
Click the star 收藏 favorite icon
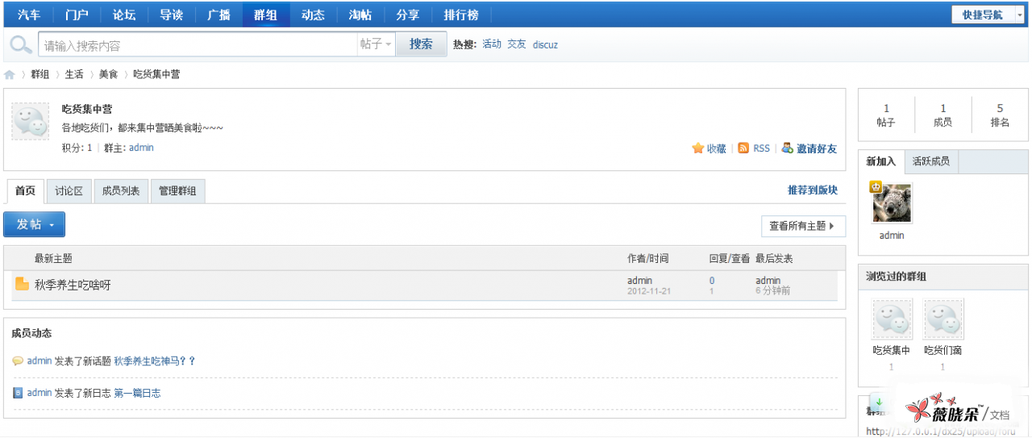[698, 148]
